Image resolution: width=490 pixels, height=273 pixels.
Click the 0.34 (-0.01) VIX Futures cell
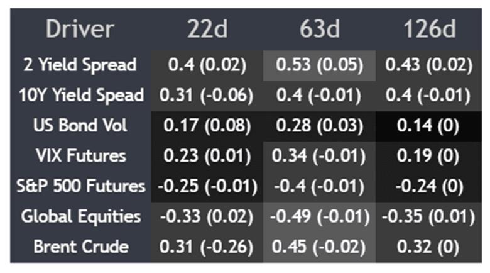click(x=319, y=156)
